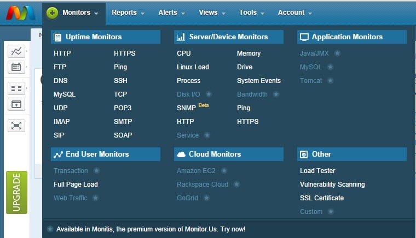Viewport: 416px width, 238px height.
Task: Select the SOAP uptime monitor
Action: point(123,135)
